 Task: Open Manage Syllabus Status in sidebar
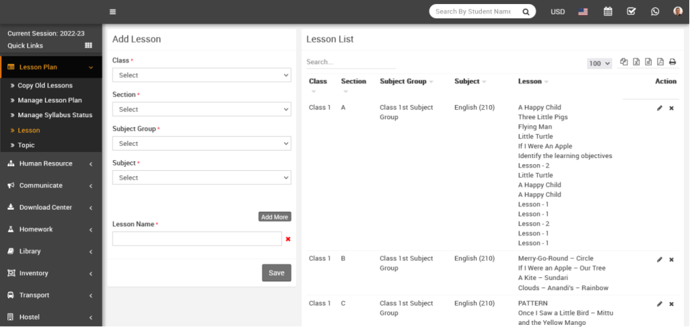tap(55, 115)
